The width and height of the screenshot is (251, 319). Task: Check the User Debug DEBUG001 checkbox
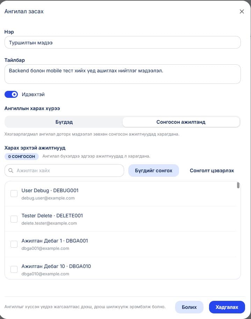coord(14,194)
